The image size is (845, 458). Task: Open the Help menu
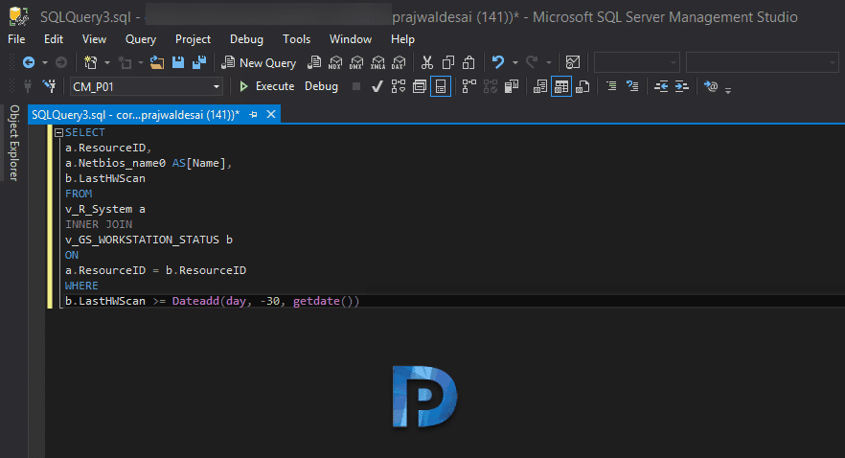point(402,39)
